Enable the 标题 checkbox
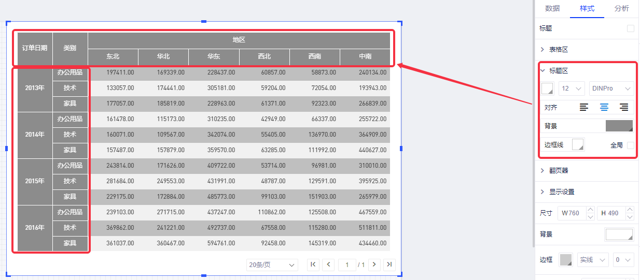 coord(630,28)
